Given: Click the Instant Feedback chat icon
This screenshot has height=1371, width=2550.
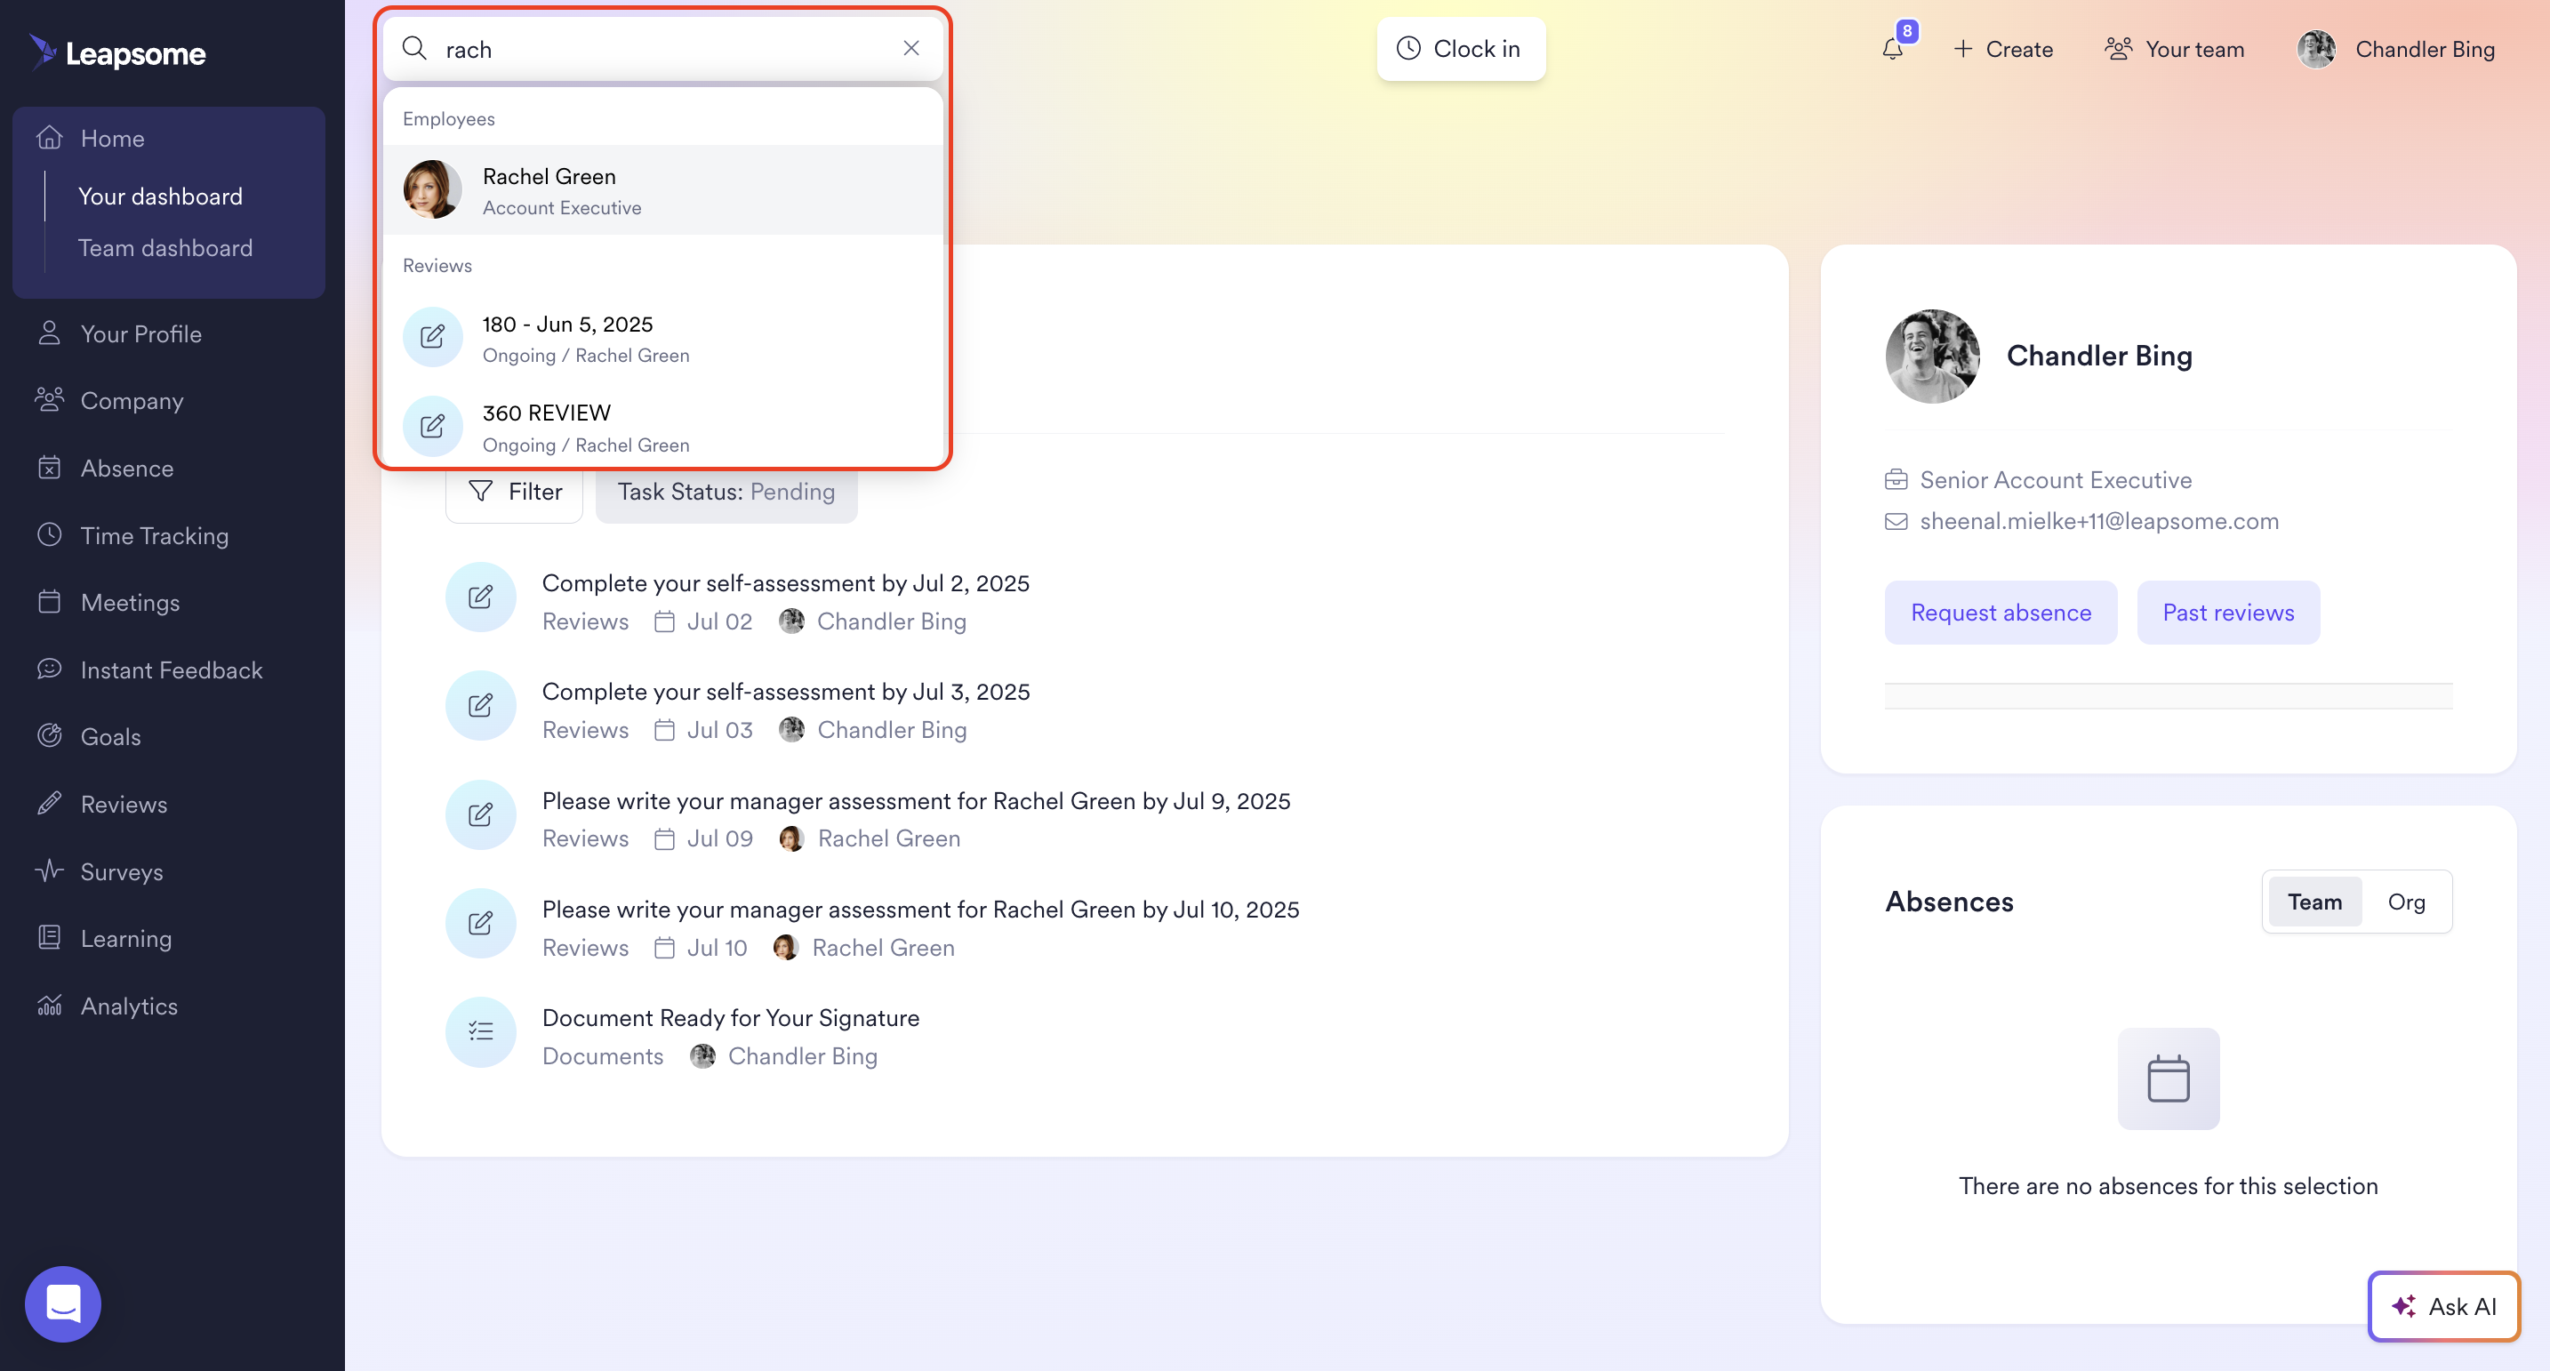Looking at the screenshot, I should 50,669.
